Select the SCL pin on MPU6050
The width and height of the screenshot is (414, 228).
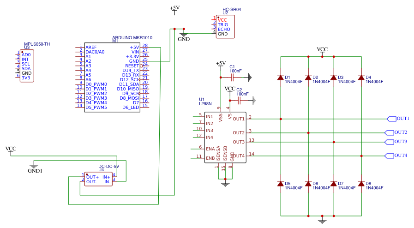point(26,64)
